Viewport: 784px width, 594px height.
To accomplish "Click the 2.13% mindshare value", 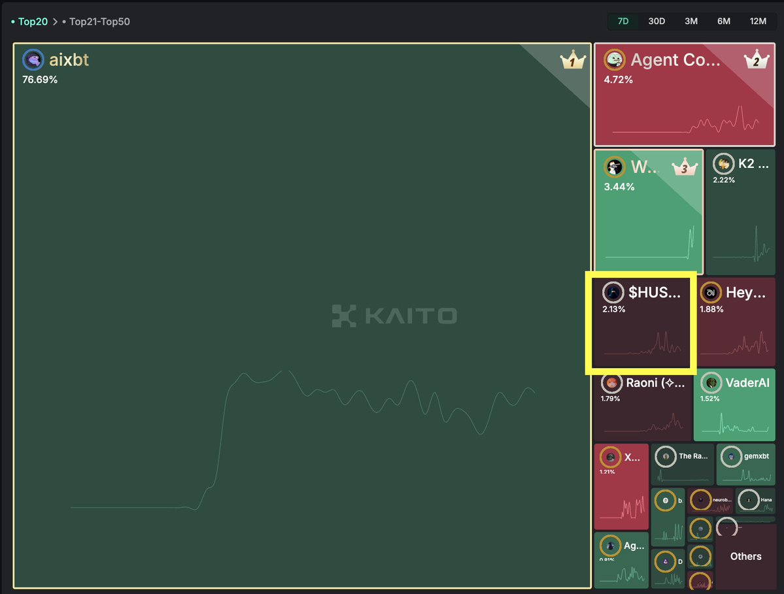I will point(613,309).
